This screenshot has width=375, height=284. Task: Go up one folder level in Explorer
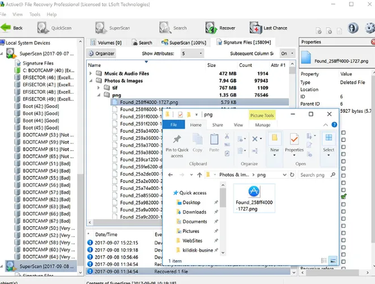tap(199, 175)
